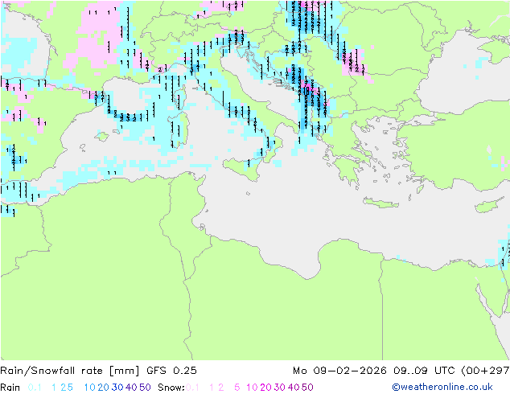This screenshot has height=394, width=510.
Task: Select the Rain 10 legend value
Action: [90, 388]
